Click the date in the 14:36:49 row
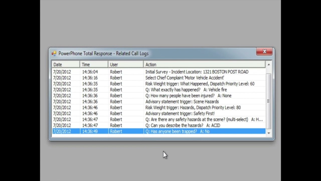The image size is (321, 181). (x=62, y=131)
